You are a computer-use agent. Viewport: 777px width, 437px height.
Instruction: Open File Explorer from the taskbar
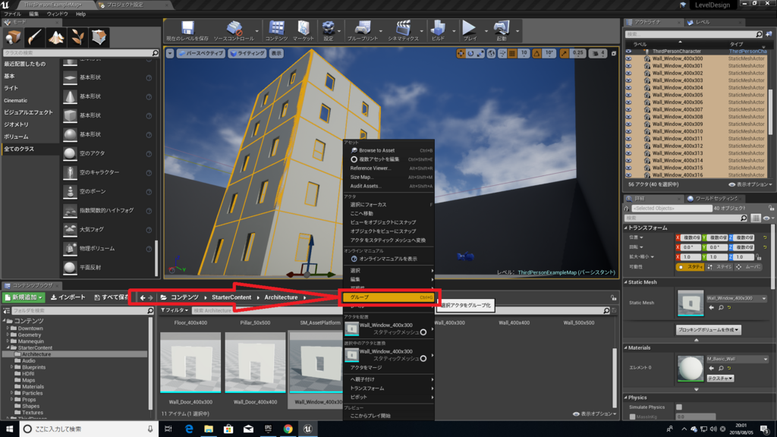click(x=209, y=429)
